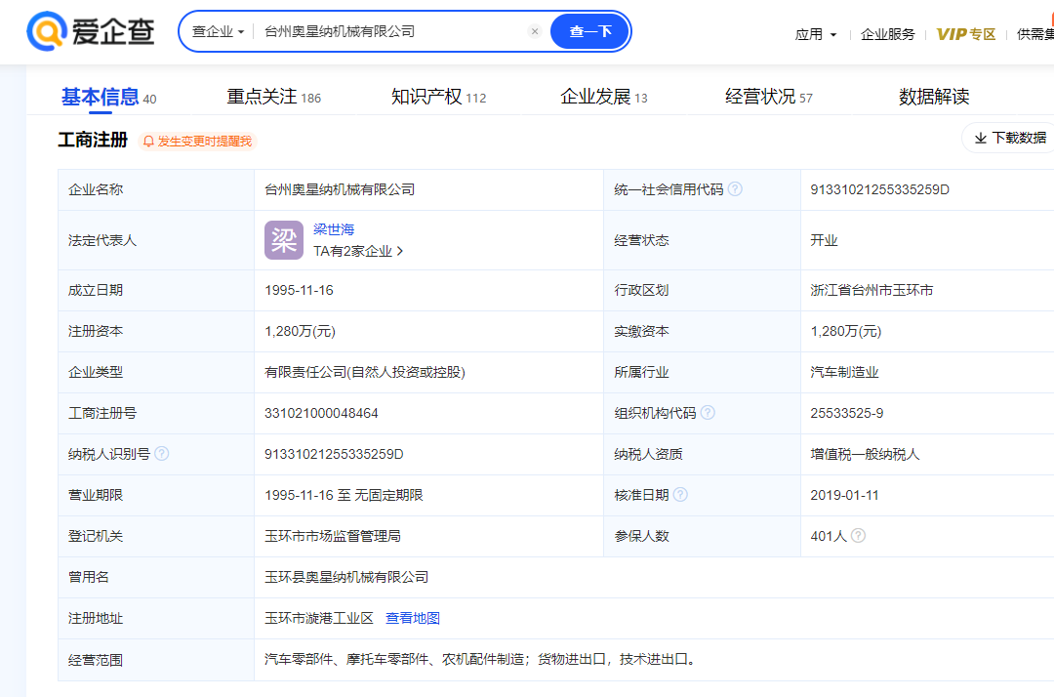The image size is (1054, 697).
Task: Select credit code 91331021255335259D in the 统一社会信用代码 row
Action: point(879,189)
